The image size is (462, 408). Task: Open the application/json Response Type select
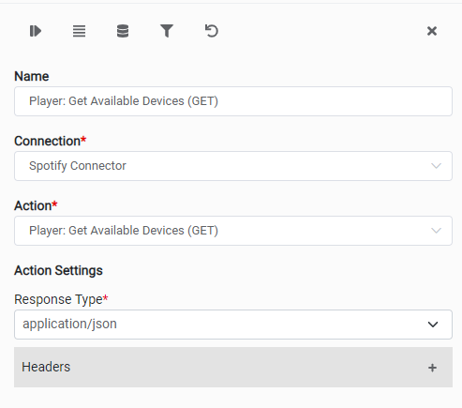[233, 325]
